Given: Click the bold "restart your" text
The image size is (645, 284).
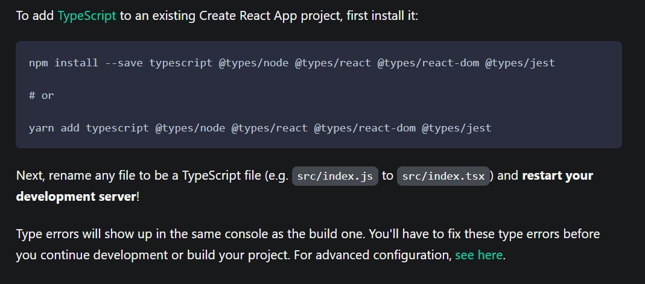Looking at the screenshot, I should 558,176.
